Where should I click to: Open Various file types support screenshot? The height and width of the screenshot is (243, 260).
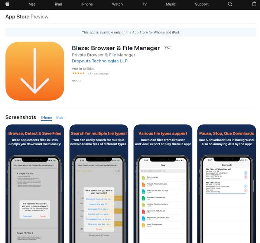pyautogui.click(x=163, y=184)
